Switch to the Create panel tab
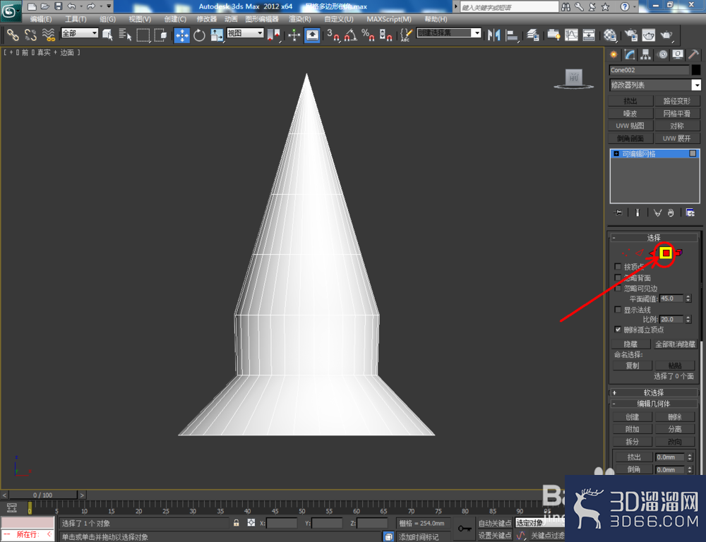This screenshot has width=706, height=542. coord(614,55)
